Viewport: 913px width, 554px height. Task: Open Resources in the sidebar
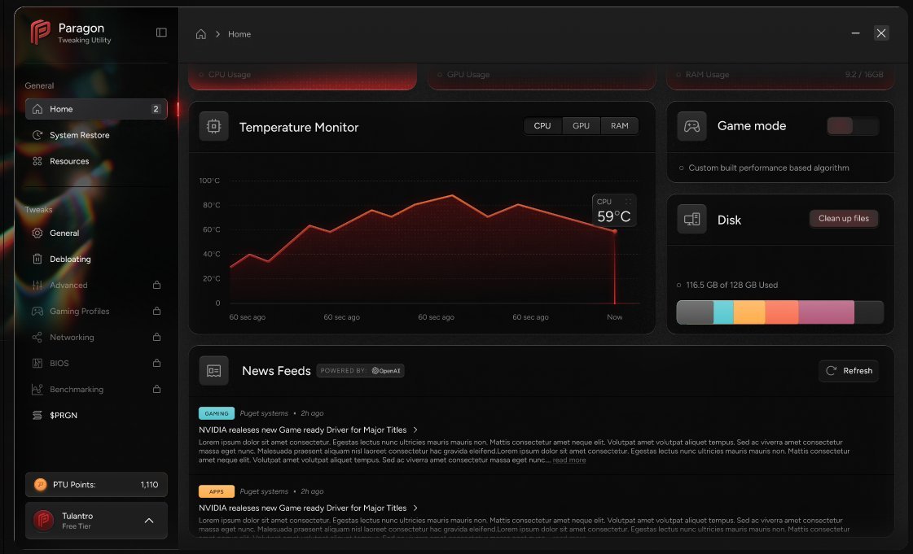[96, 162]
